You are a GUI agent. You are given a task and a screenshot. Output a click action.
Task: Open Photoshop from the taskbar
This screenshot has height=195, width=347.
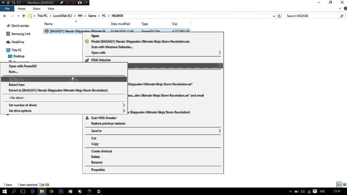point(61,191)
